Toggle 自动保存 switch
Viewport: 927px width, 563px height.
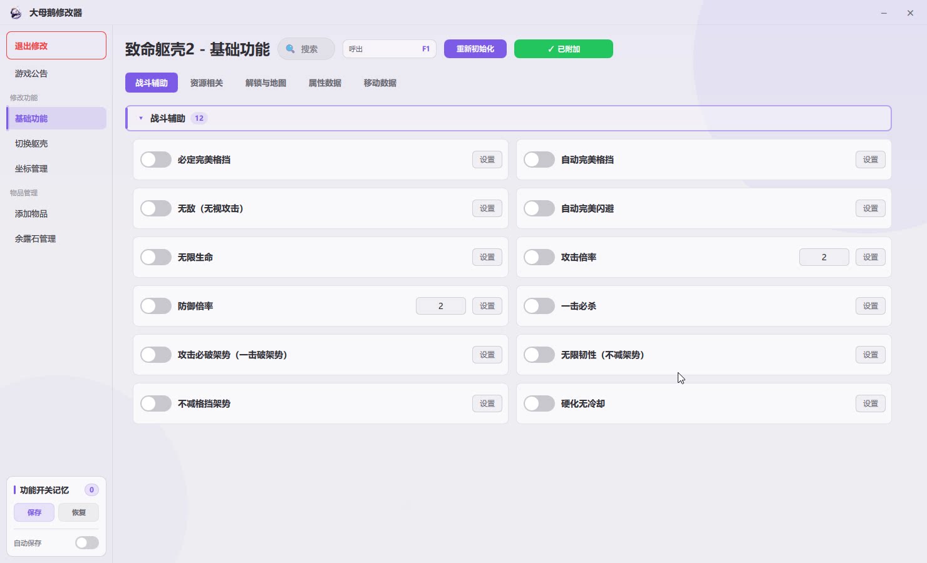(x=87, y=542)
